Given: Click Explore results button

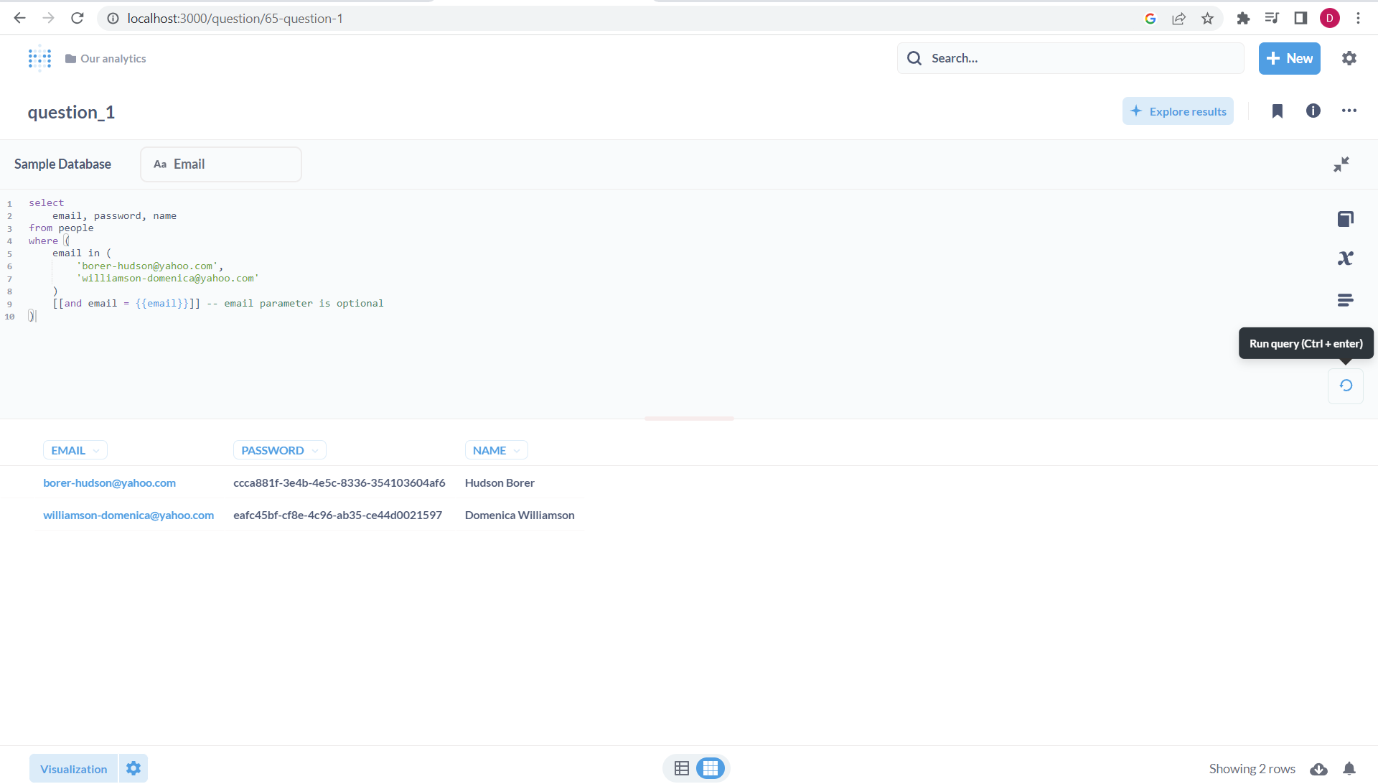Looking at the screenshot, I should coord(1178,111).
